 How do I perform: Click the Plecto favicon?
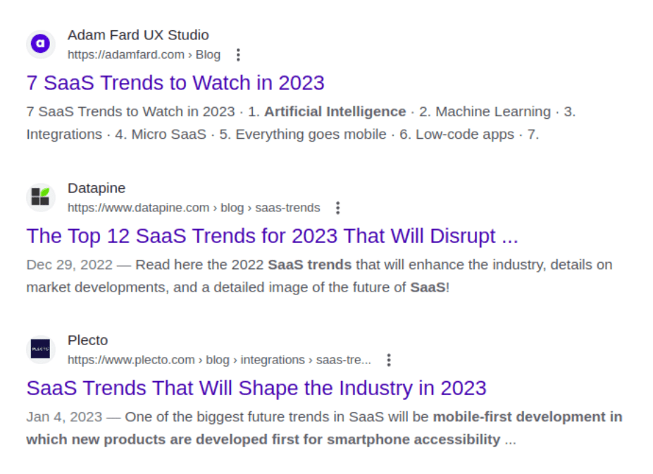point(41,349)
